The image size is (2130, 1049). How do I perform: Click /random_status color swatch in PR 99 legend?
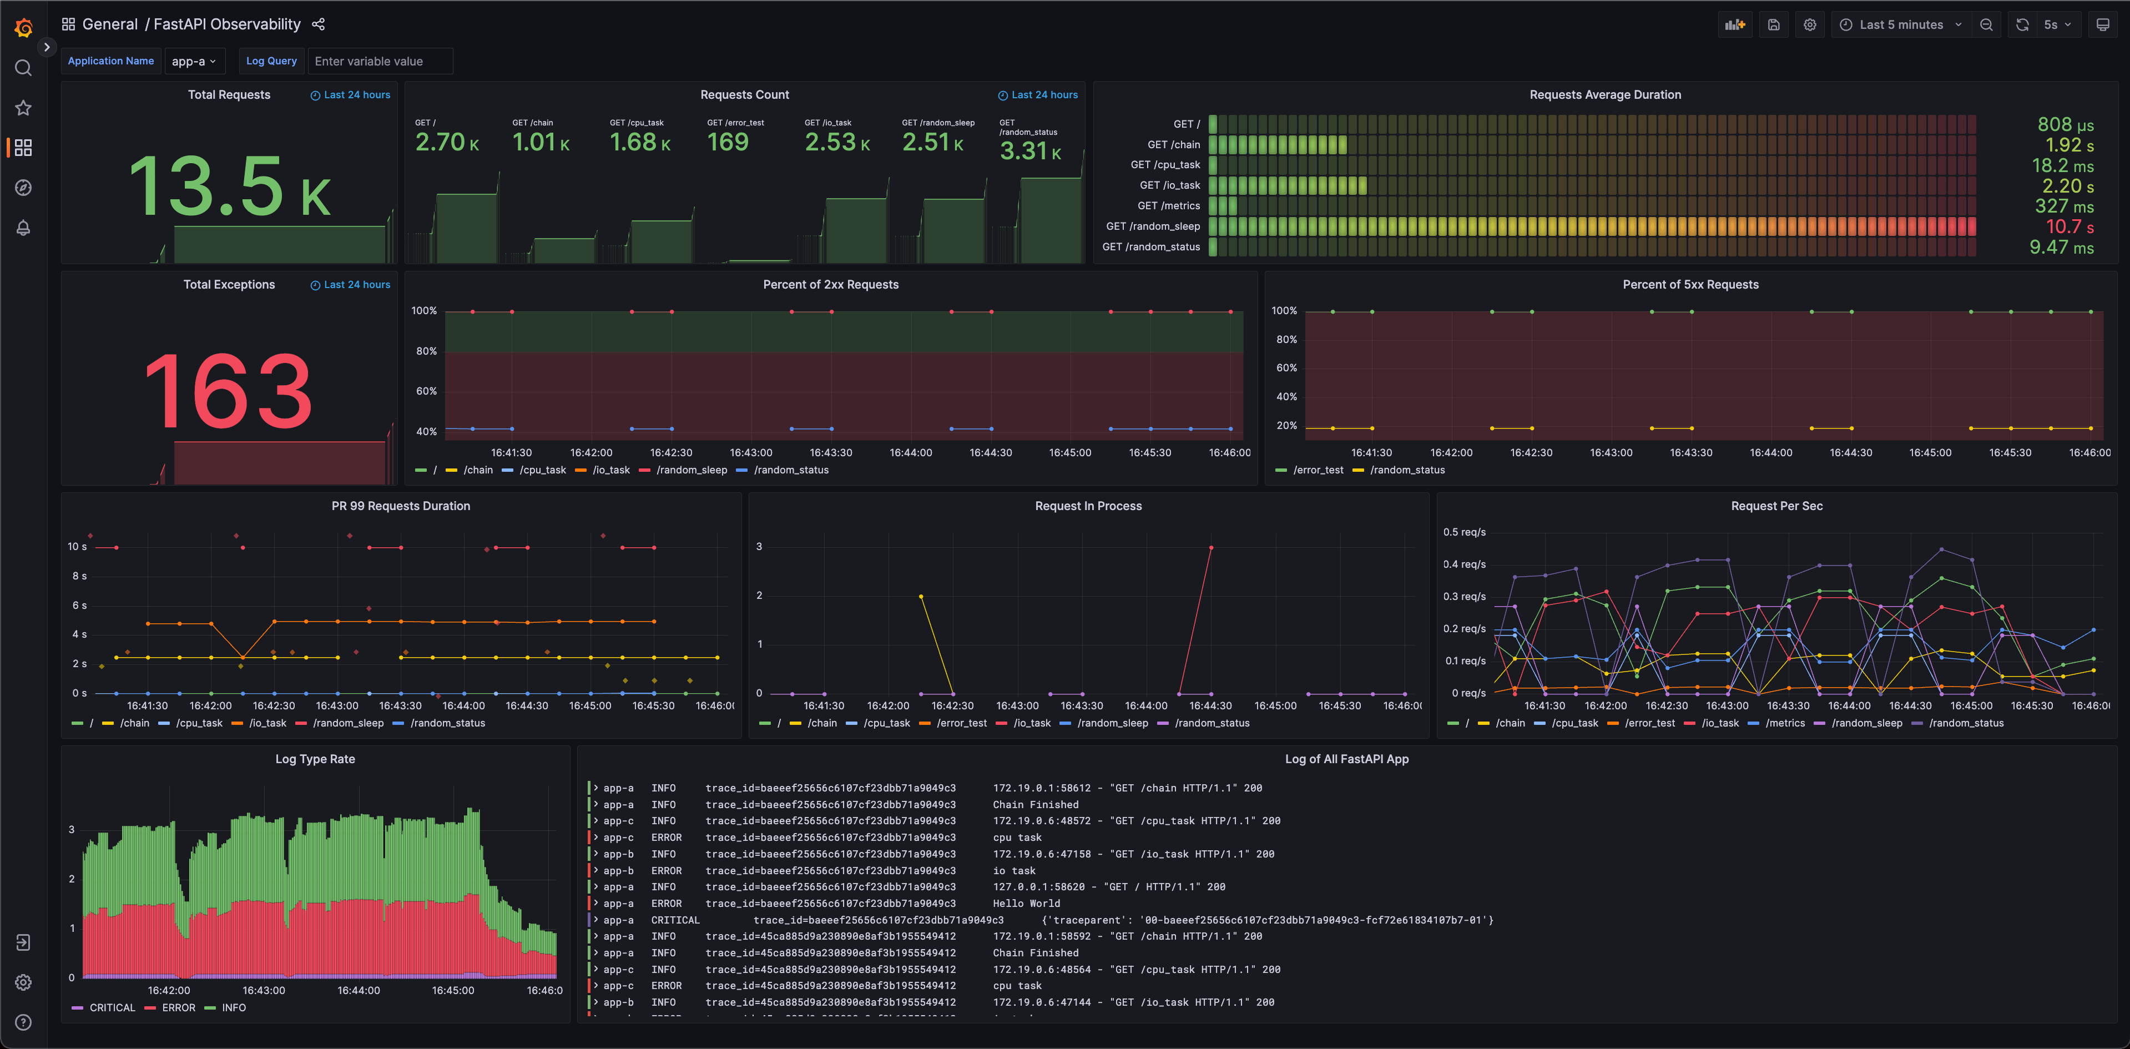click(398, 723)
